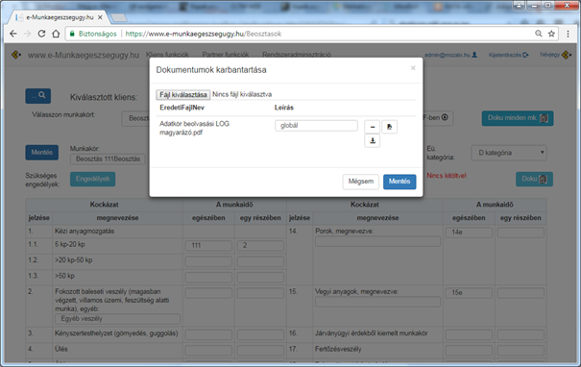Open Kliens funkciók menu
Viewport: 581px width, 367px height.
(x=167, y=55)
